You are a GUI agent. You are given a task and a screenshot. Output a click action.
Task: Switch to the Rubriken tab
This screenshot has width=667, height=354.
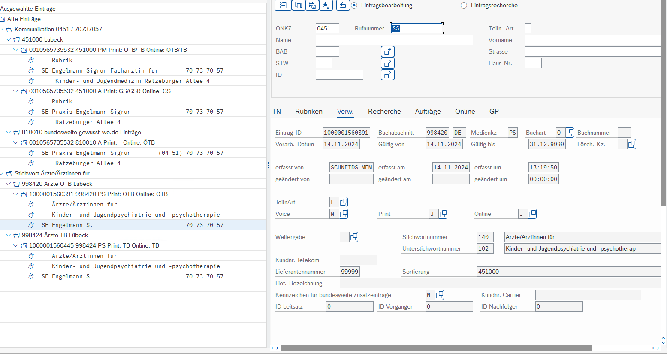(x=309, y=112)
